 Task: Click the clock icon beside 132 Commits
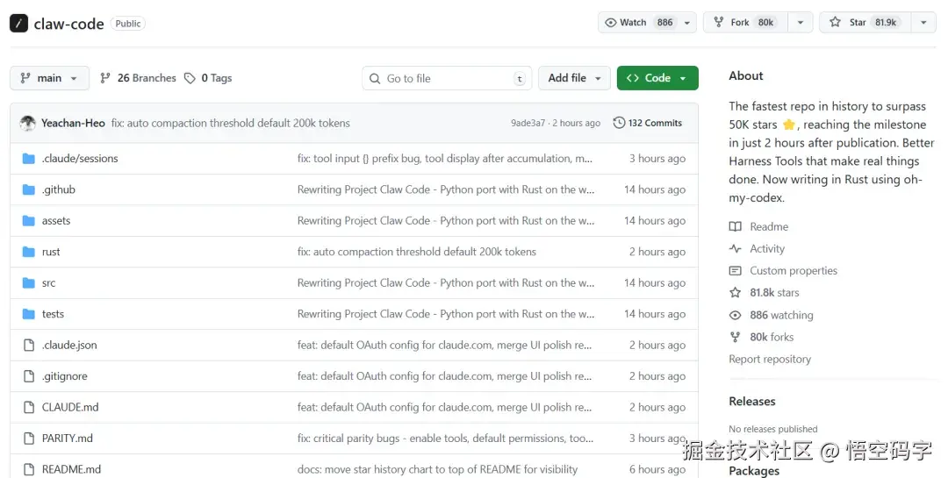point(619,123)
